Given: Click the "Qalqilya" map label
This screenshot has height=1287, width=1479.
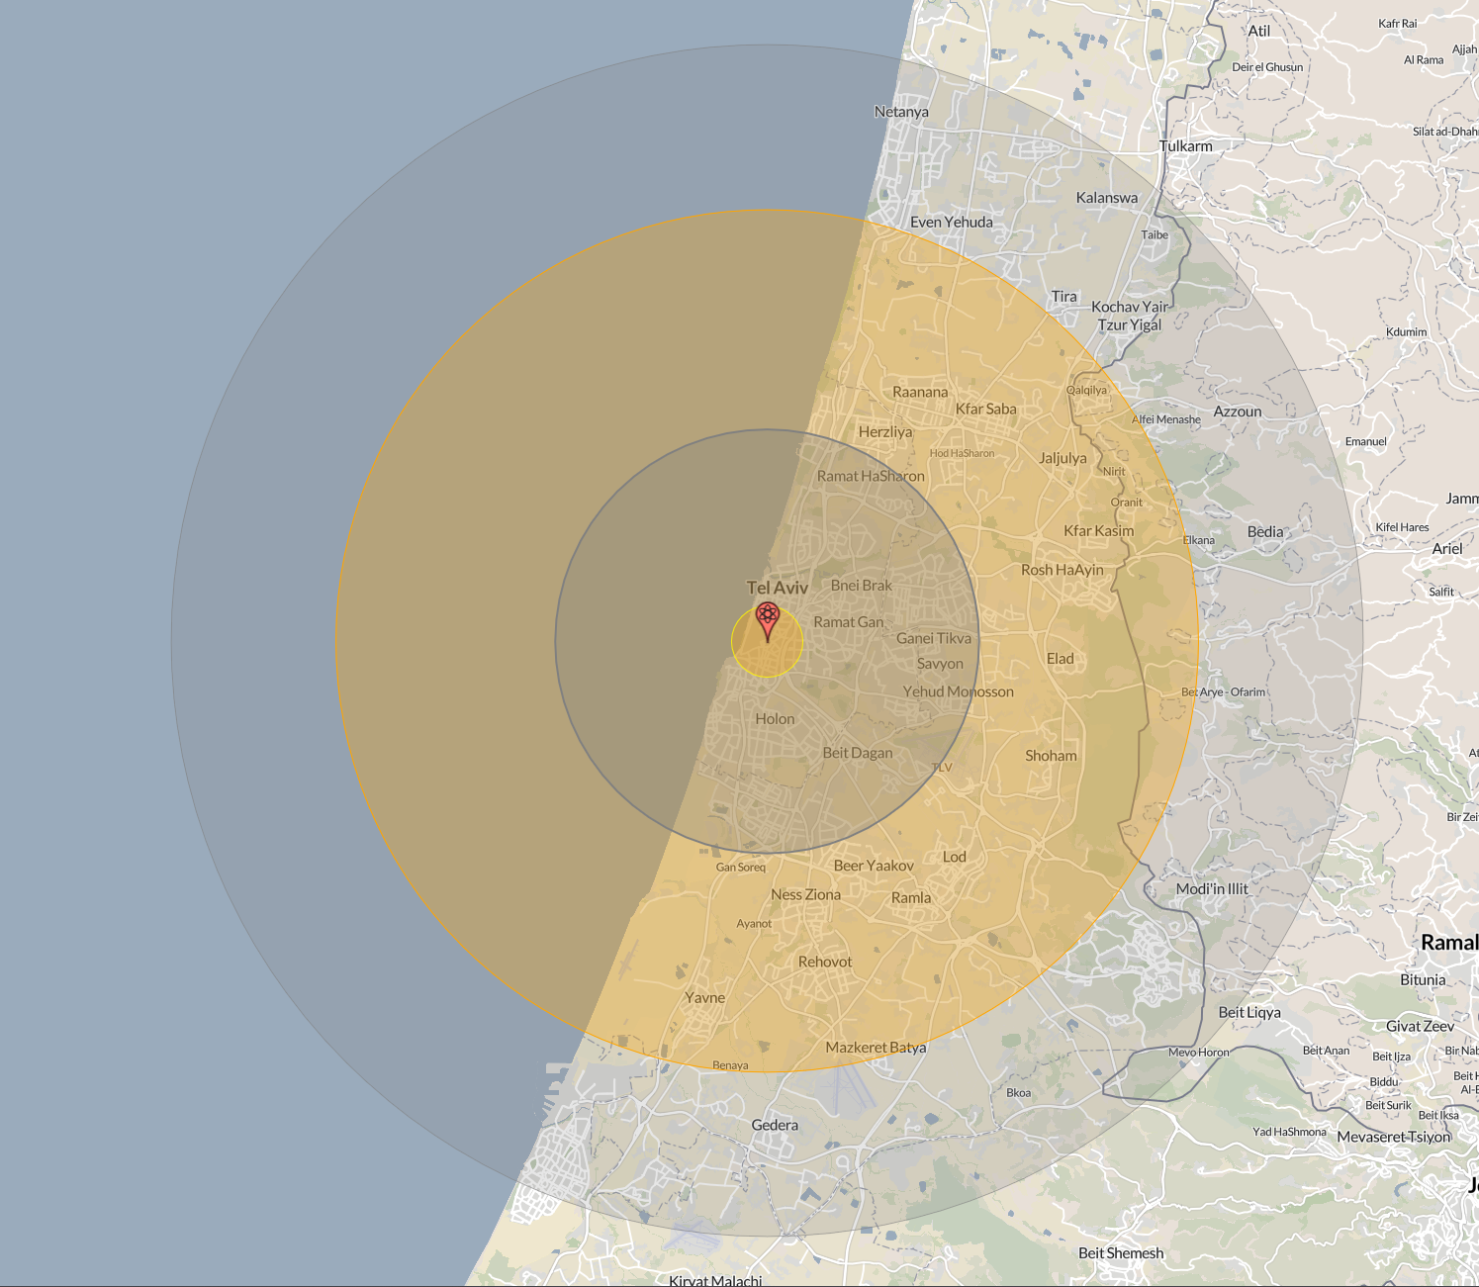Looking at the screenshot, I should 1086,390.
